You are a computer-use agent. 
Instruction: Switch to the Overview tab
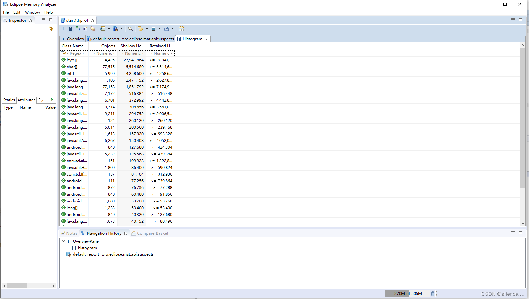[73, 39]
